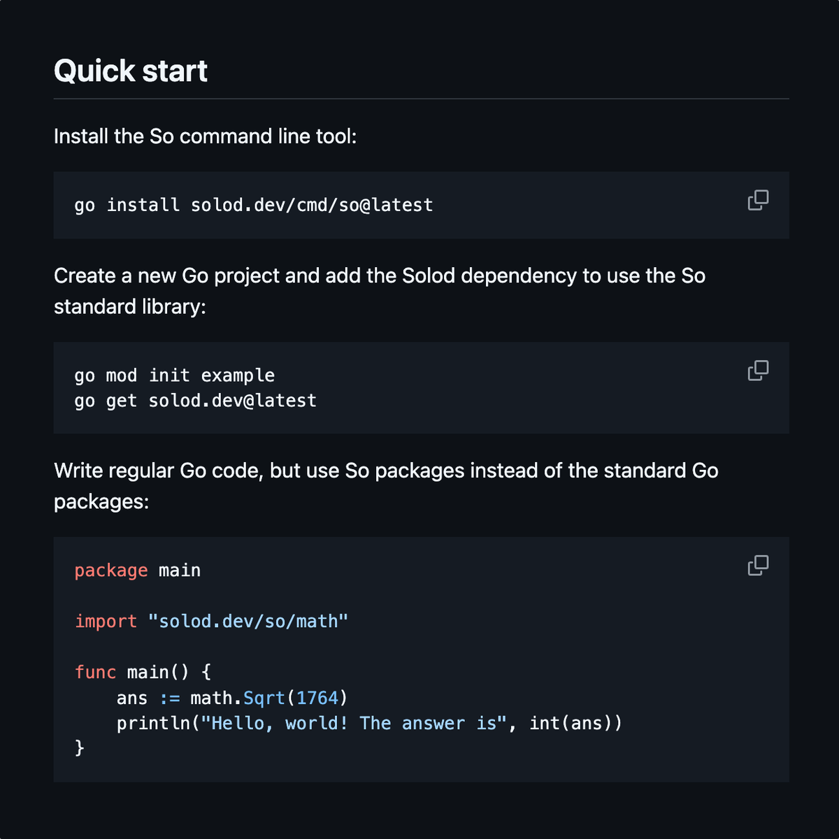Copy the go mod init snippet
This screenshot has width=839, height=839.
(758, 371)
